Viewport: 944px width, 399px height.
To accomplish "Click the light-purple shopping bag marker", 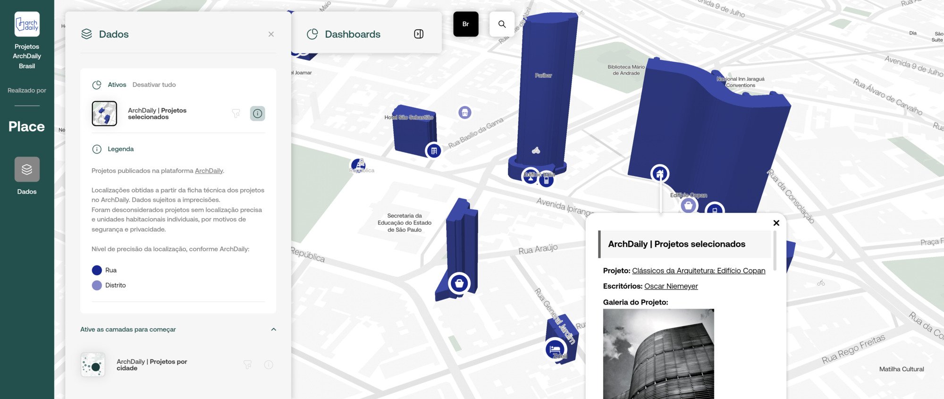I will click(x=688, y=205).
